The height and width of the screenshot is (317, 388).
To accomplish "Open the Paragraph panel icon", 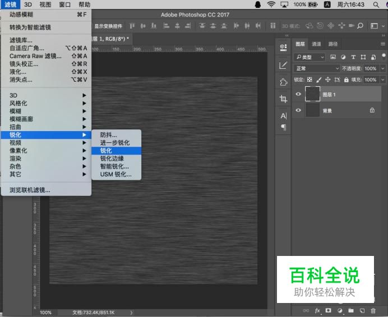I will pyautogui.click(x=283, y=127).
